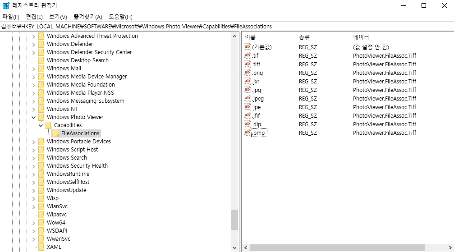Click folder icon of XAML key
454x252 pixels.
[x=41, y=247]
